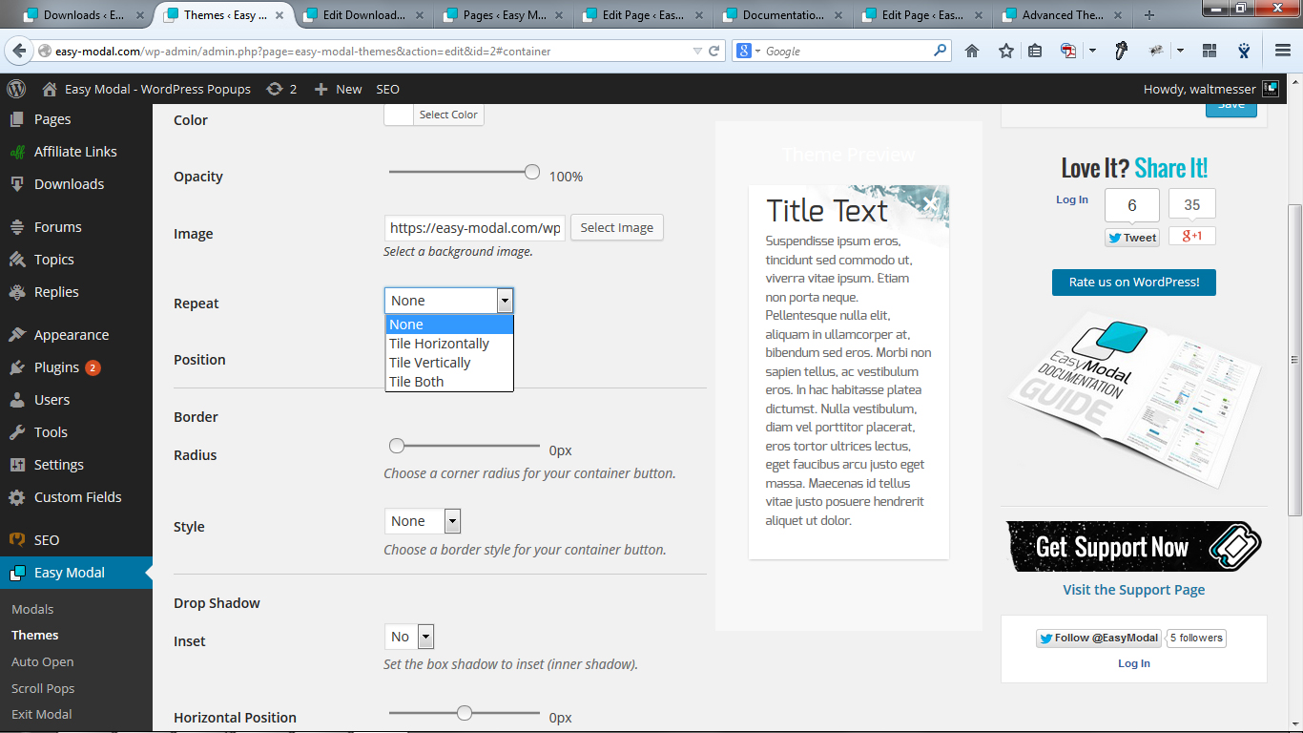Choose Tile Vertically option
This screenshot has width=1303, height=733.
[449, 363]
